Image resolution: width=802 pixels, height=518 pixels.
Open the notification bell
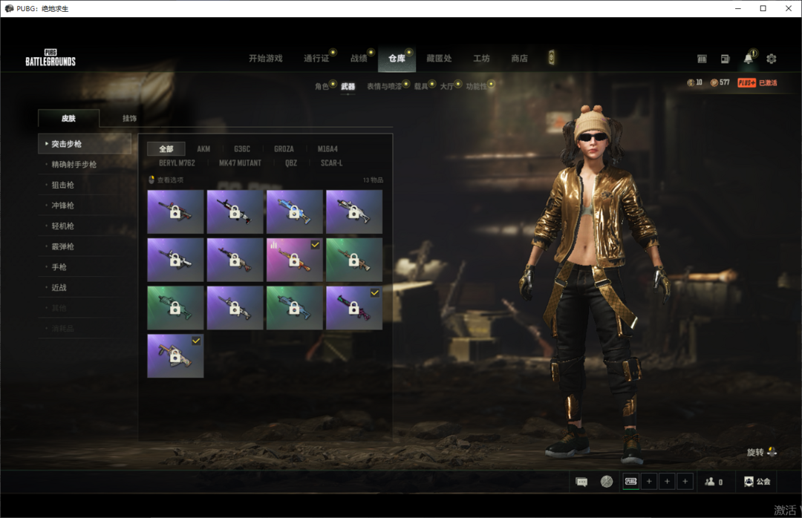pos(748,59)
